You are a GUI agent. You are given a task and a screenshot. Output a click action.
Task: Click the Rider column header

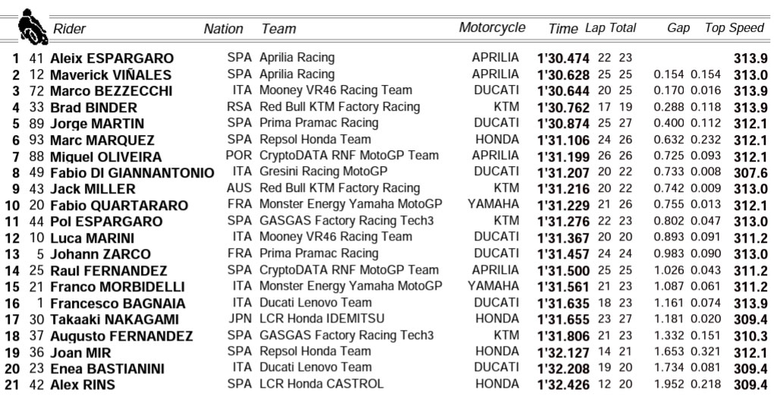point(69,29)
